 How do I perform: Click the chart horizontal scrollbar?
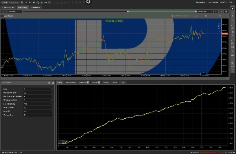[115, 78]
